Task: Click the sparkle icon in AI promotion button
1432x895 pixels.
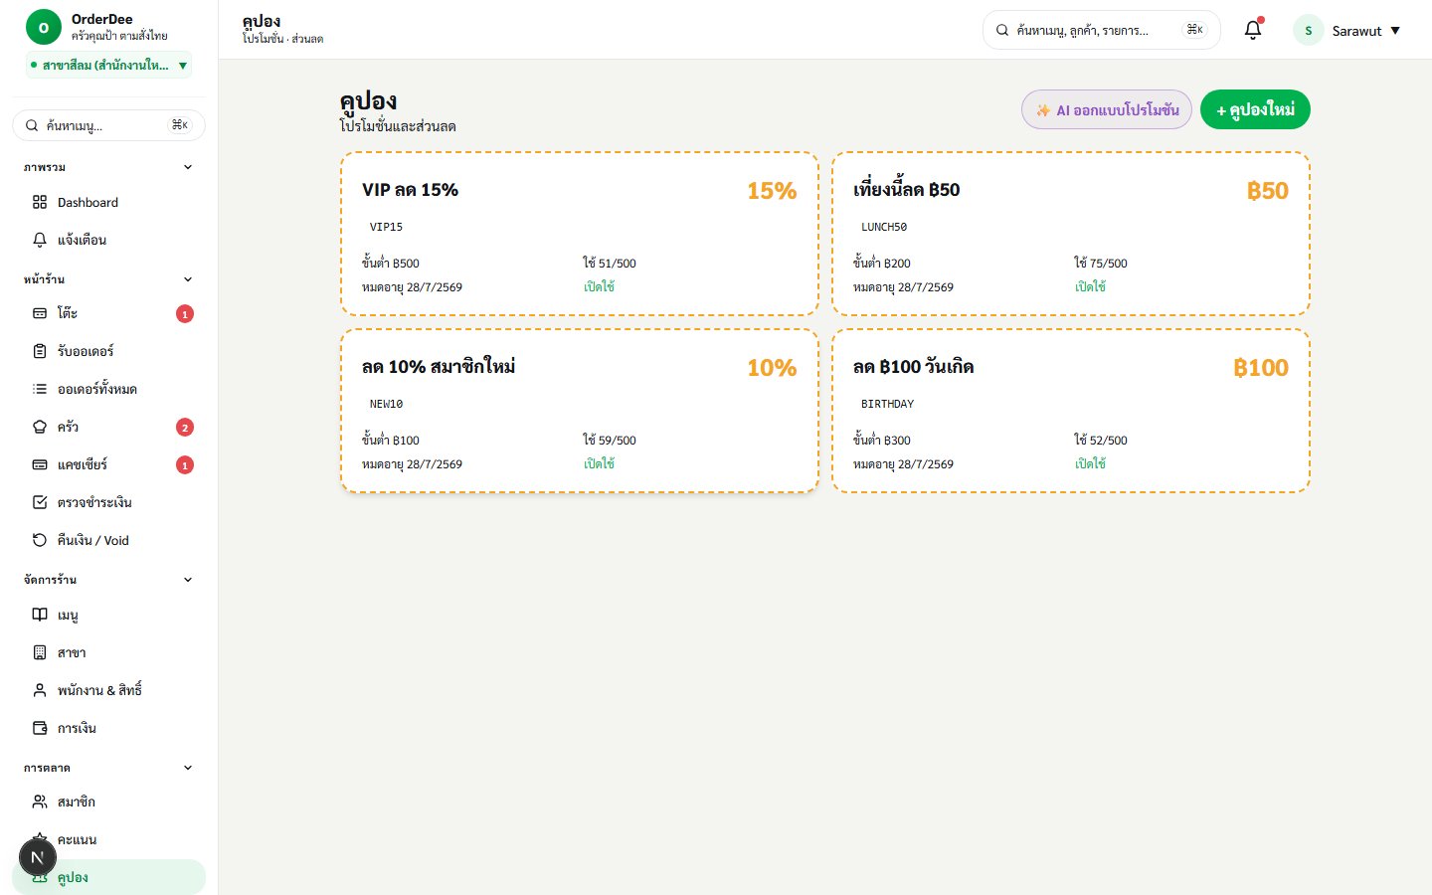Action: (1043, 110)
